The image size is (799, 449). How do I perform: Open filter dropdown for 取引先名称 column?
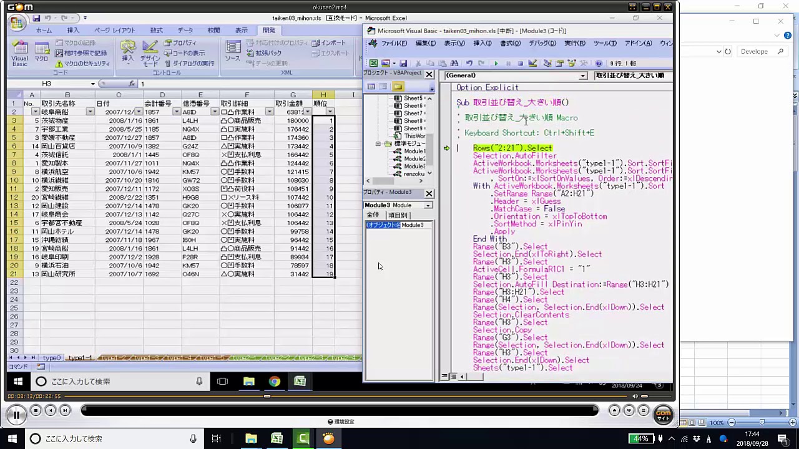coord(90,112)
